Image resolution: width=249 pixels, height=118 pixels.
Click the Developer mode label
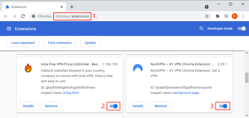[220, 29]
